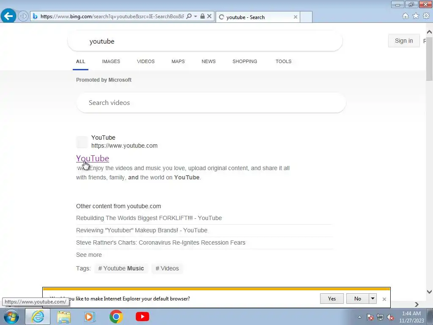Viewport: 433px width, 325px height.
Task: Launch Google Chrome from taskbar
Action: [x=116, y=317]
